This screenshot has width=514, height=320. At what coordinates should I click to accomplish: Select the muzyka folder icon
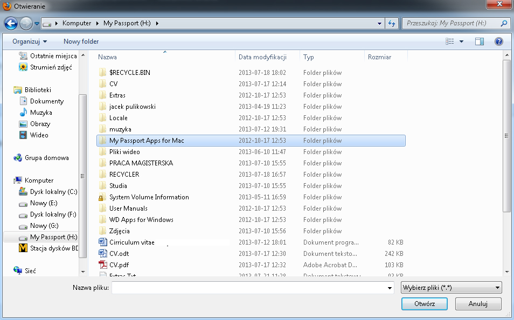point(102,129)
